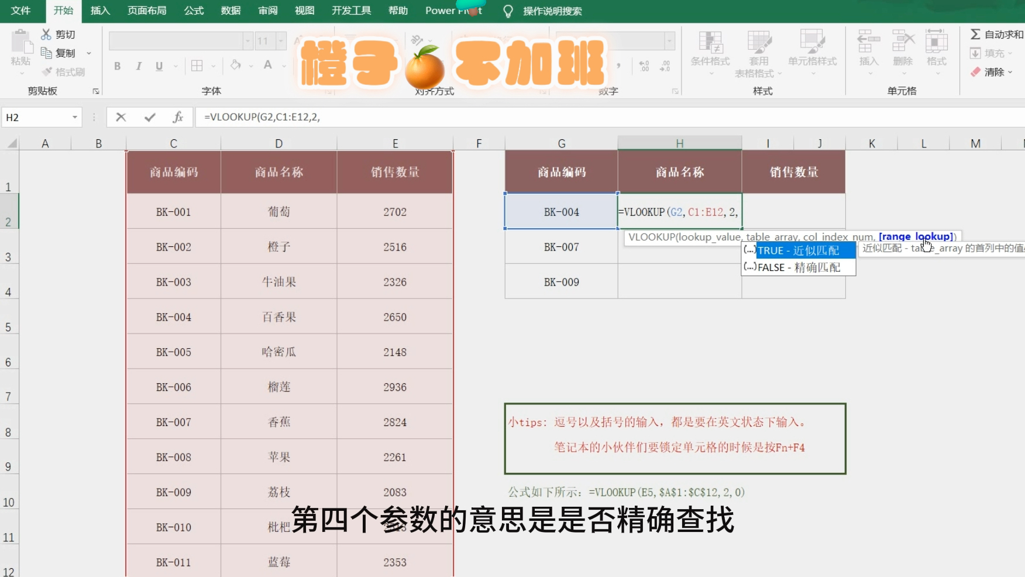Click the 操作说明搜索 search box

(552, 11)
